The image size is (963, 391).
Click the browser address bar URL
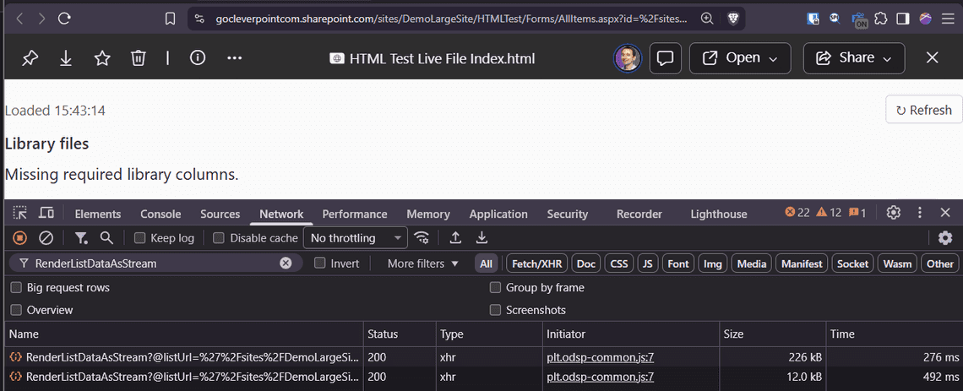coord(451,19)
